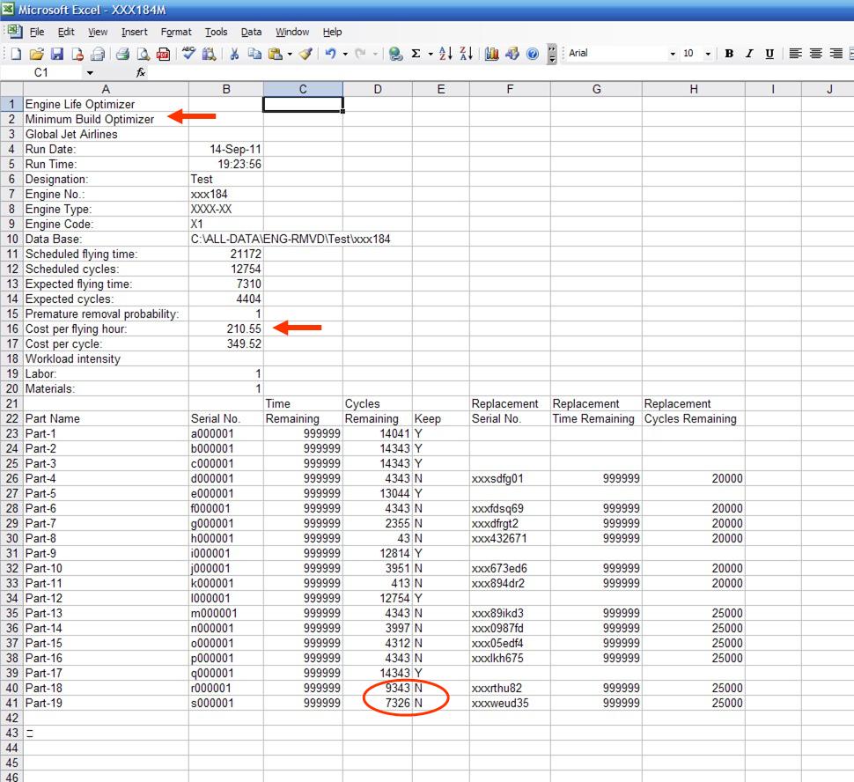Click the Save icon in toolbar
The height and width of the screenshot is (782, 854).
click(57, 54)
